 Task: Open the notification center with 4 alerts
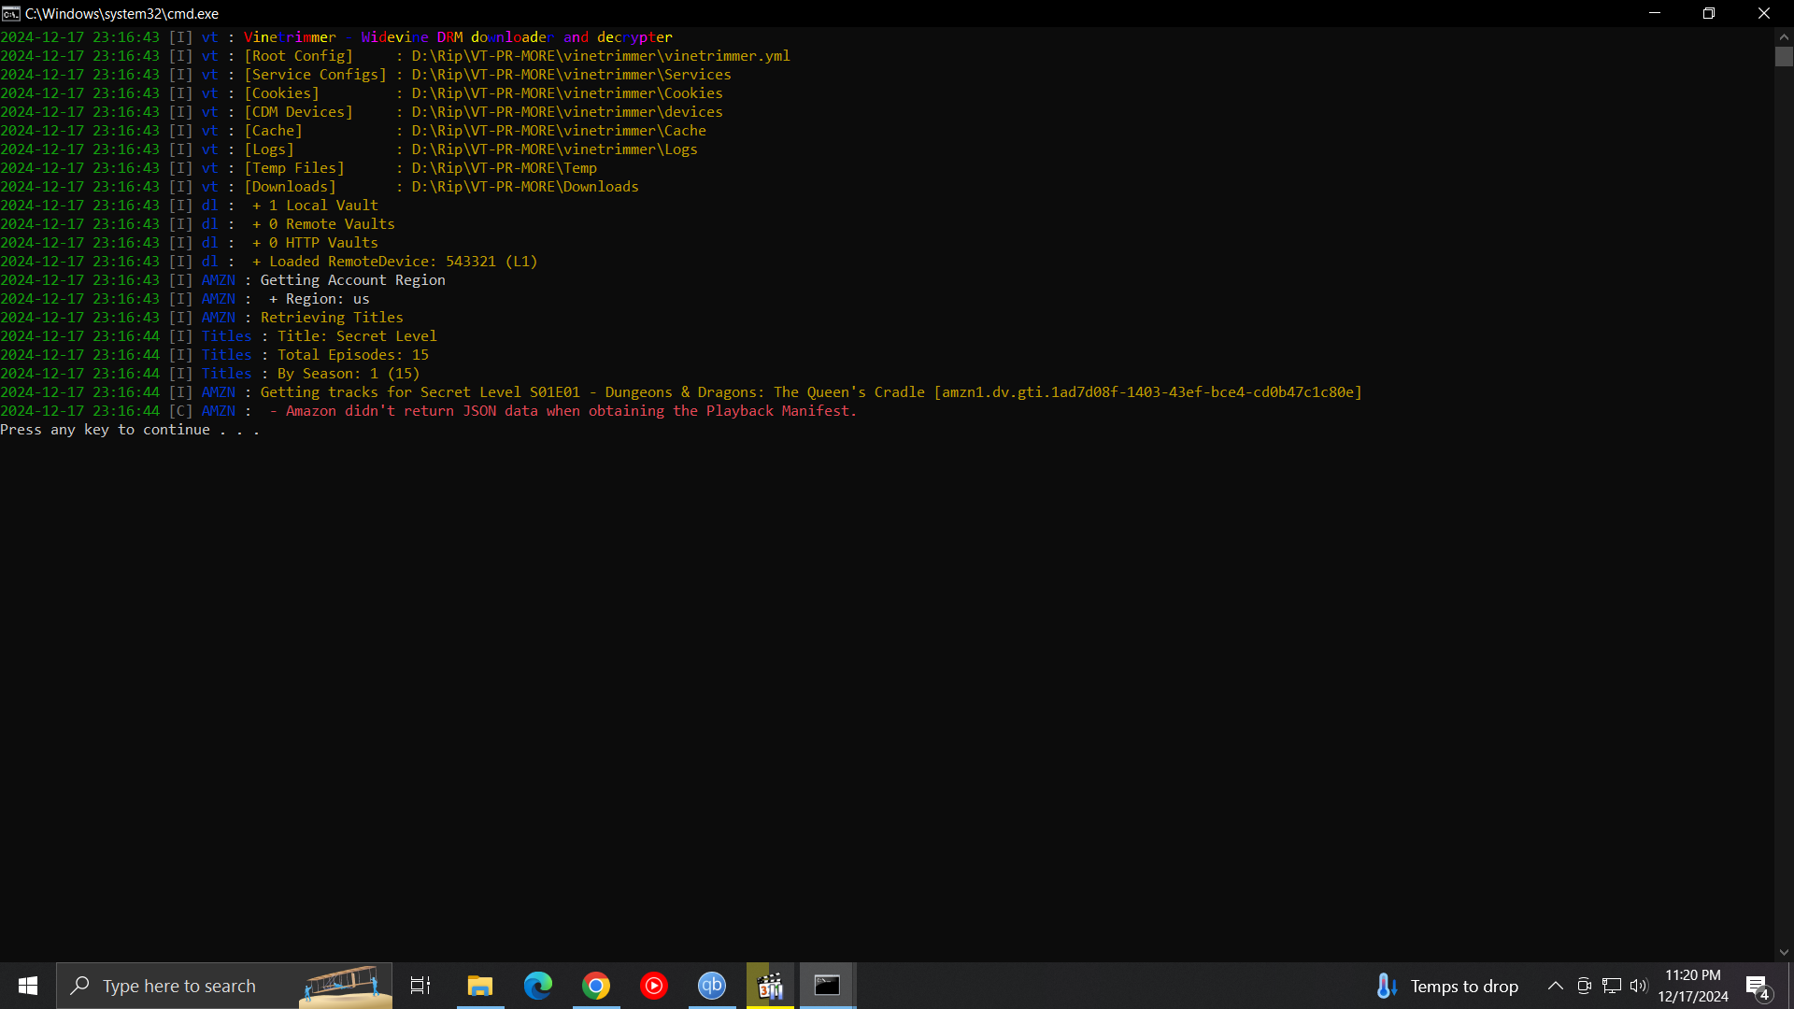click(x=1758, y=986)
